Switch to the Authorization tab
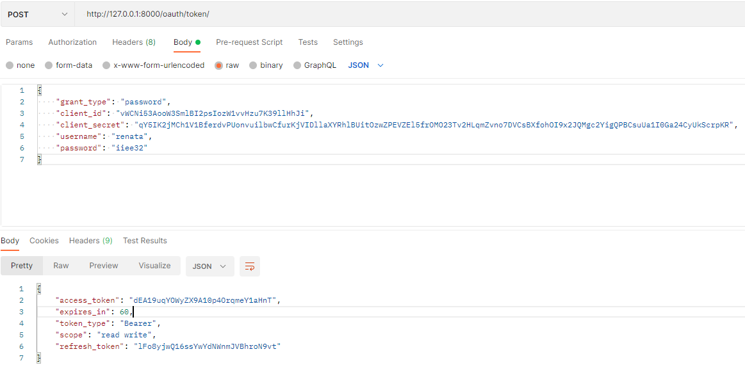 [x=72, y=42]
